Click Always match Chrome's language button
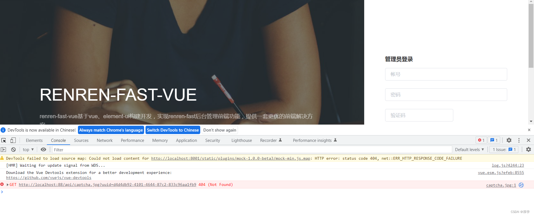 (x=111, y=130)
